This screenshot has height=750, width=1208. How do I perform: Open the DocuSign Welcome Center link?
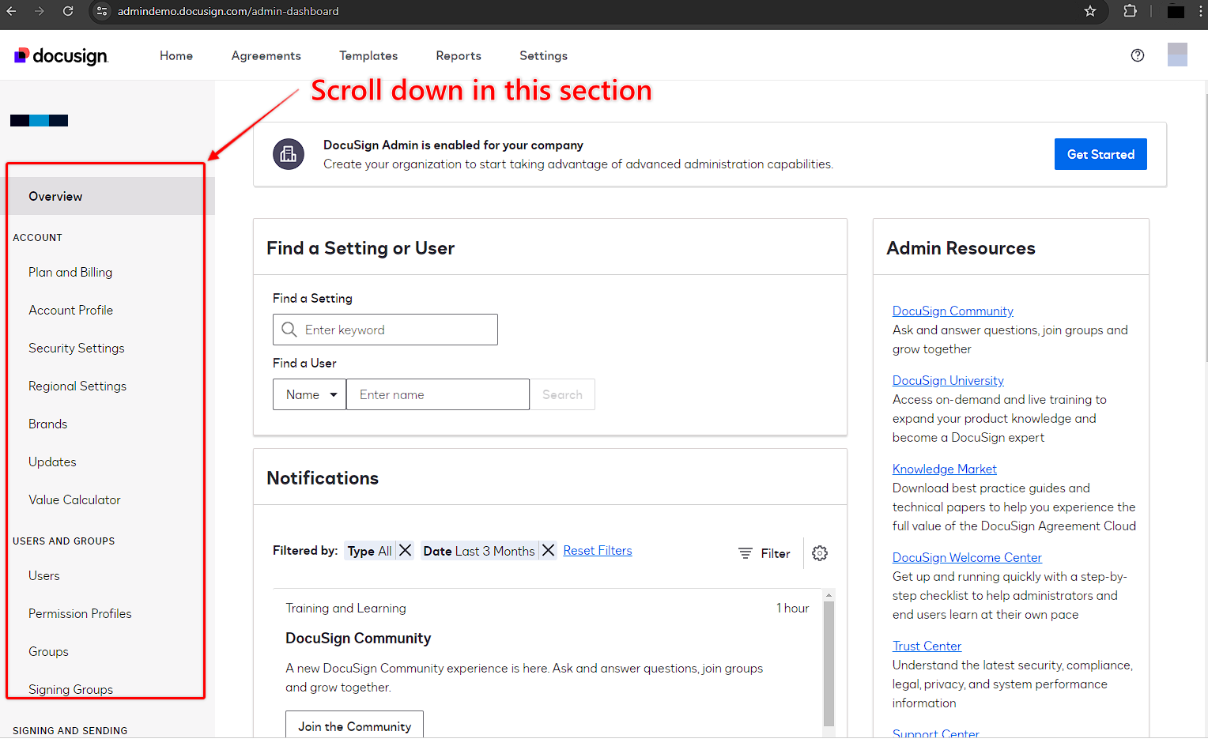pyautogui.click(x=967, y=557)
